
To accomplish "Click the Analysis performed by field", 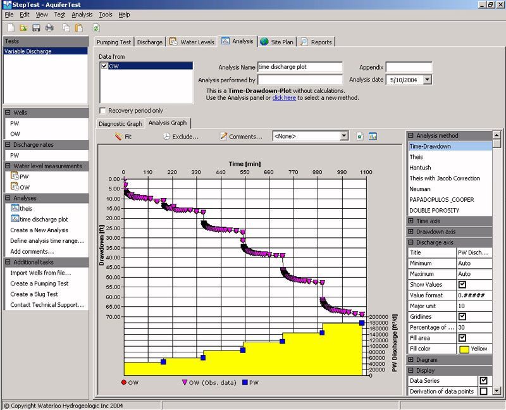I will [x=300, y=80].
